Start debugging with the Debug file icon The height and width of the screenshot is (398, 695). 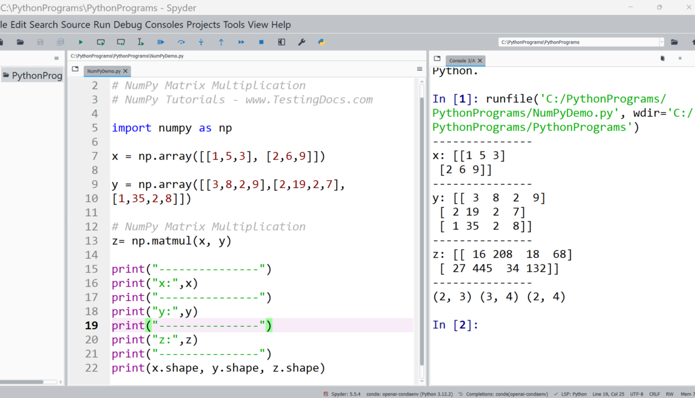point(161,42)
